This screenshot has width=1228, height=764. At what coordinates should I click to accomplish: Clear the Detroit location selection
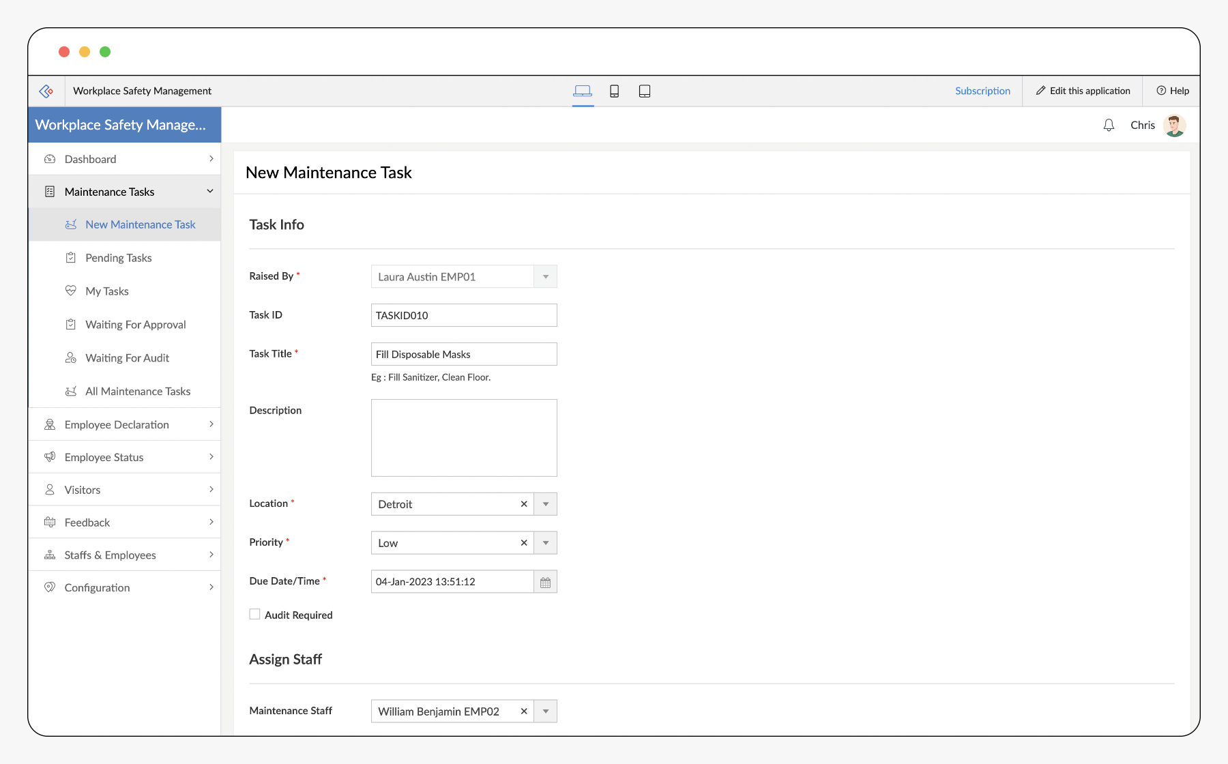pos(524,504)
